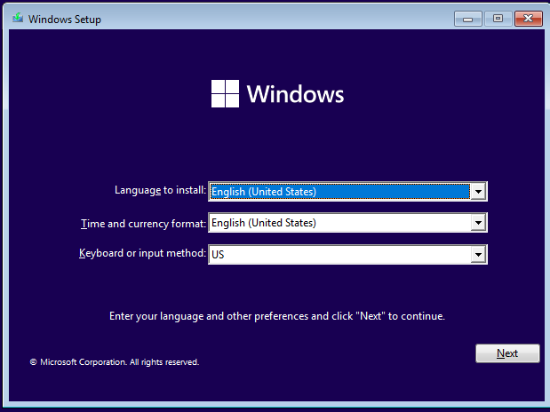Viewport: 550px width, 412px height.
Task: Click empty title bar area beside the title
Action: pos(267,19)
